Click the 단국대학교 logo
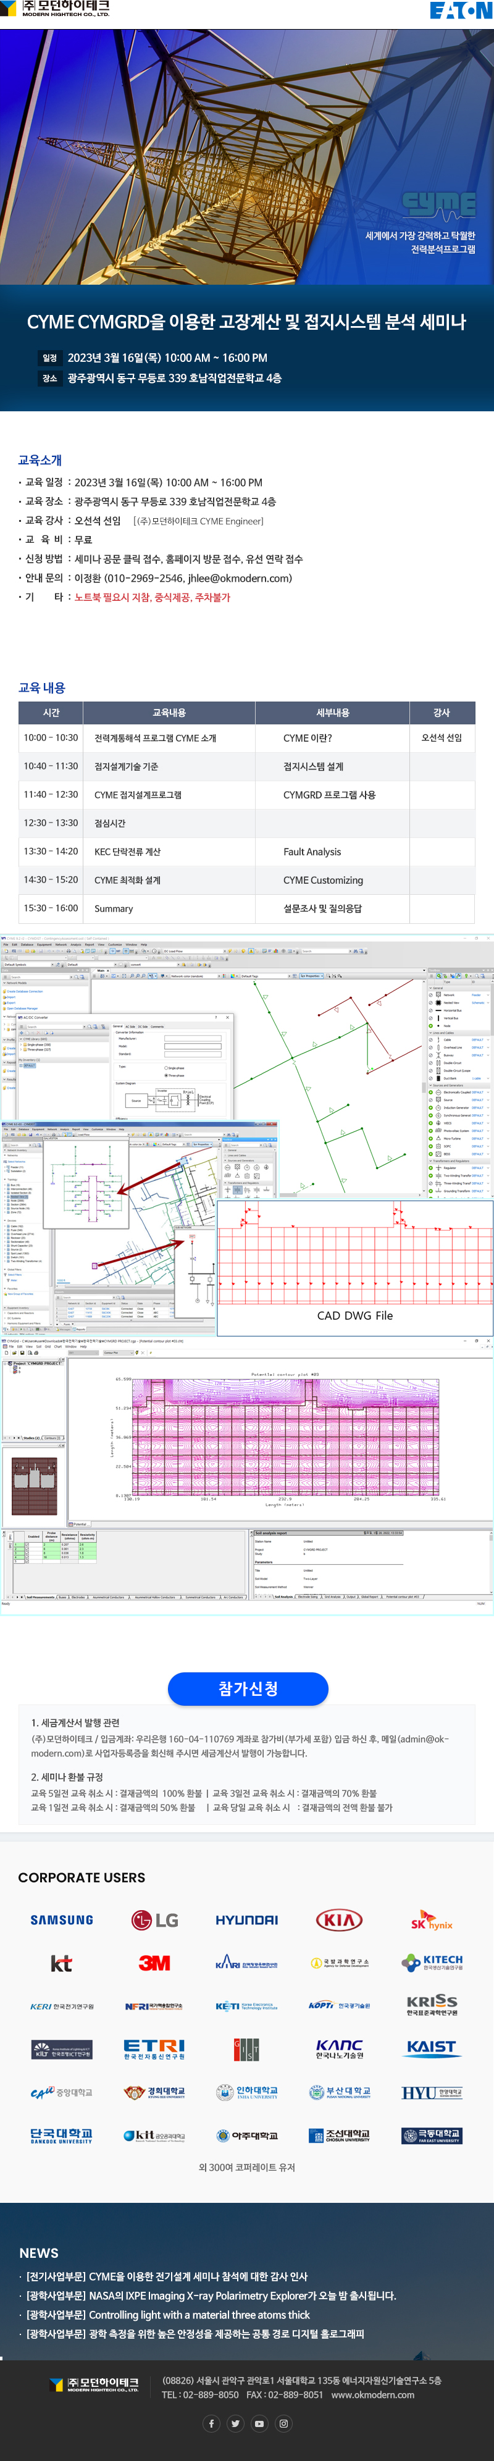Image resolution: width=494 pixels, height=2461 pixels. [x=62, y=2135]
